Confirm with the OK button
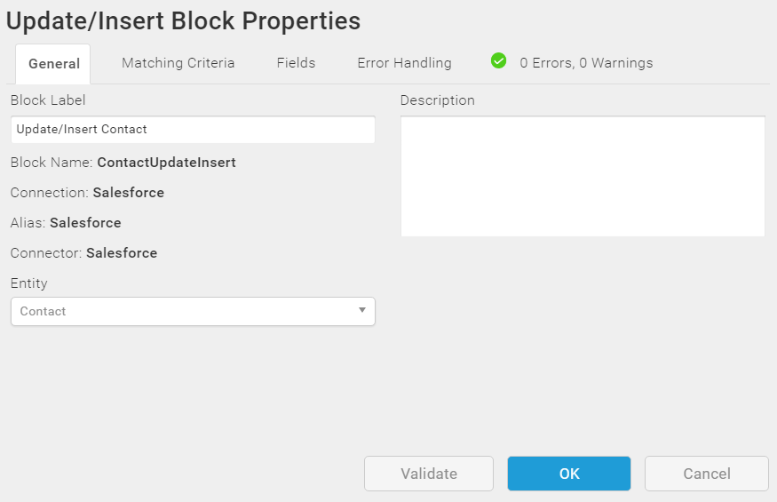 pos(569,474)
